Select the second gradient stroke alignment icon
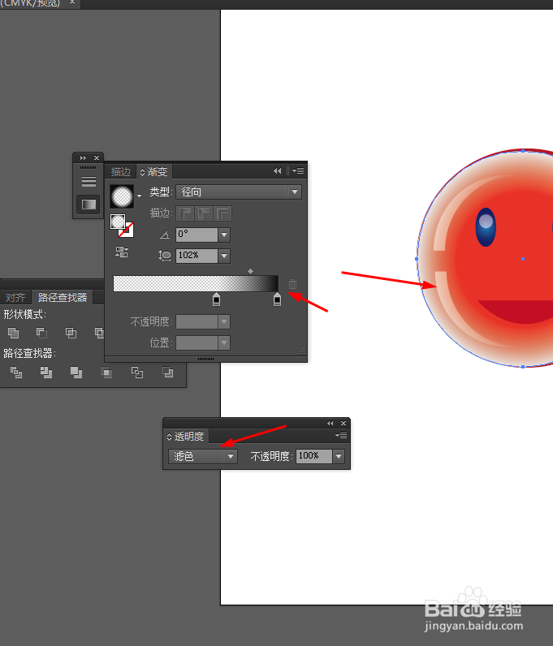Screen dimensions: 553x646 click(204, 213)
